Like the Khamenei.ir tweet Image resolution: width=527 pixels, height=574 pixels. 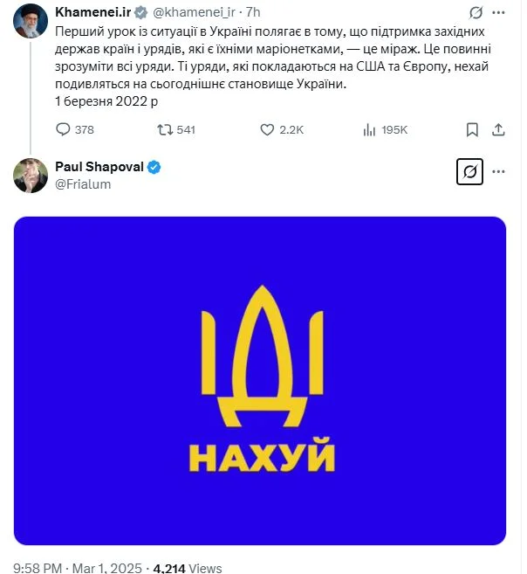tap(267, 129)
